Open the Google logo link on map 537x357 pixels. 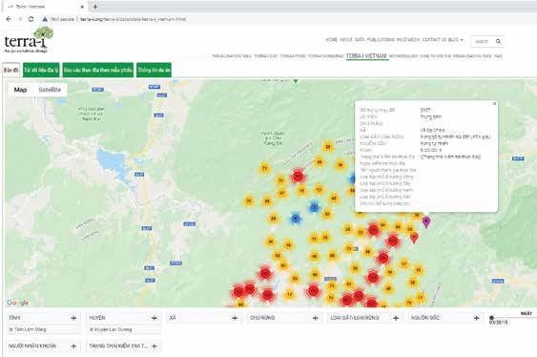coord(17,303)
